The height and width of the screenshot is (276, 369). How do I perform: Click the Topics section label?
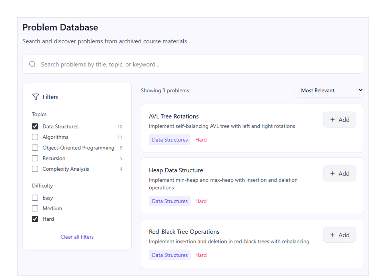(x=39, y=114)
